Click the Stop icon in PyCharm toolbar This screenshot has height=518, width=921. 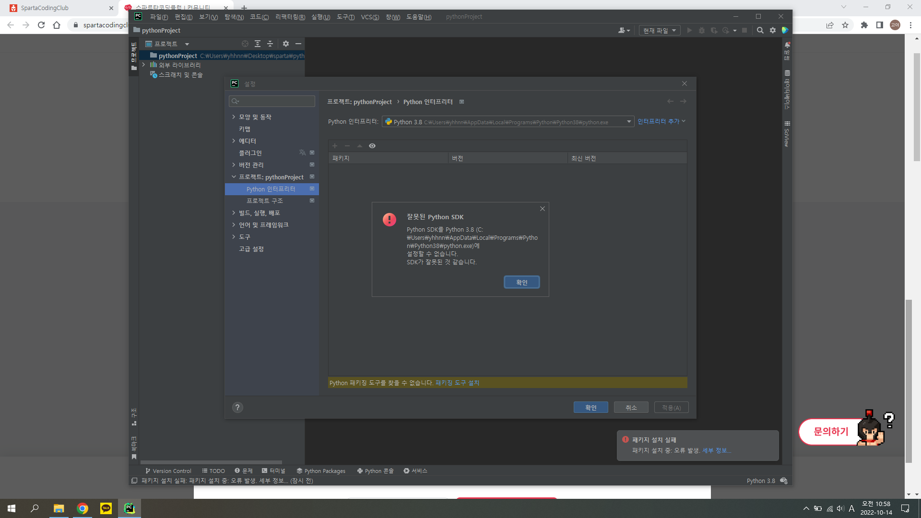coord(744,30)
